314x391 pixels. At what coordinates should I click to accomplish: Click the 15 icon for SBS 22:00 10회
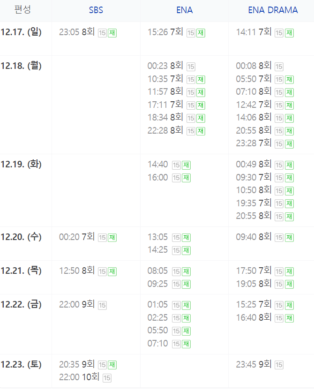(x=107, y=378)
